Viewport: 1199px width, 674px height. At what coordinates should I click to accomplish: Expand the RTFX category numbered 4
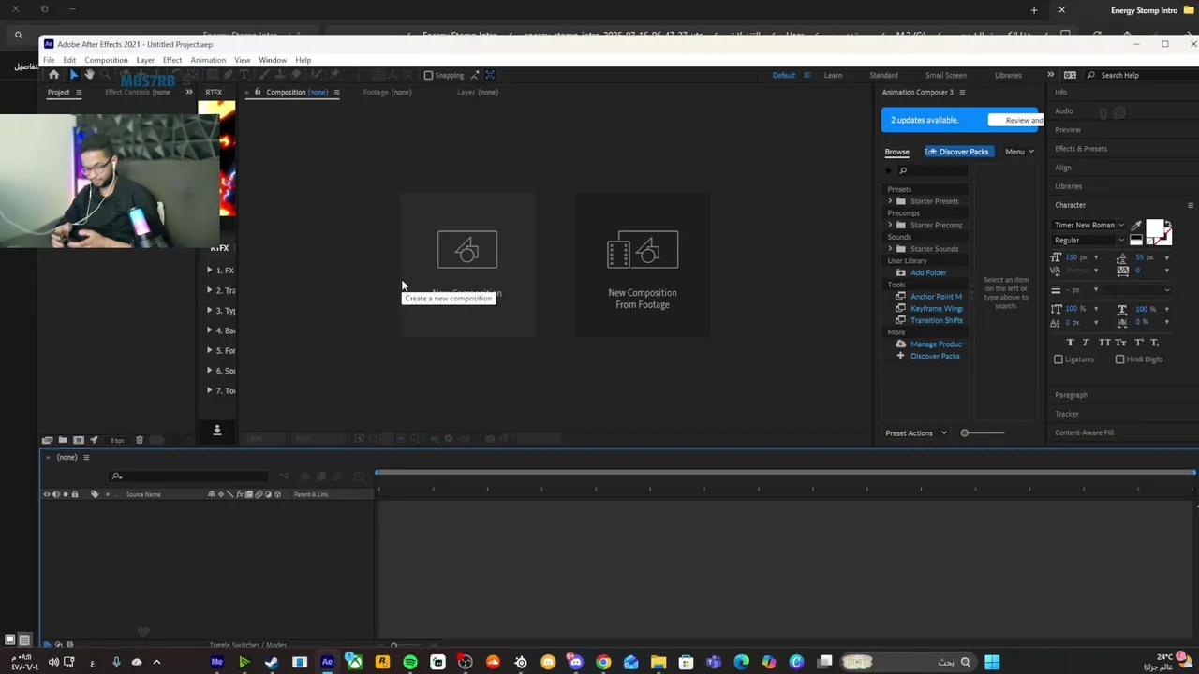pyautogui.click(x=210, y=330)
